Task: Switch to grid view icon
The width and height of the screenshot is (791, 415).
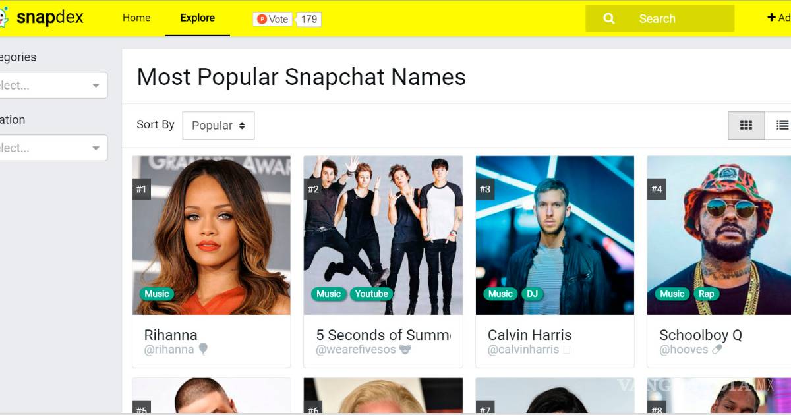Action: [x=746, y=125]
